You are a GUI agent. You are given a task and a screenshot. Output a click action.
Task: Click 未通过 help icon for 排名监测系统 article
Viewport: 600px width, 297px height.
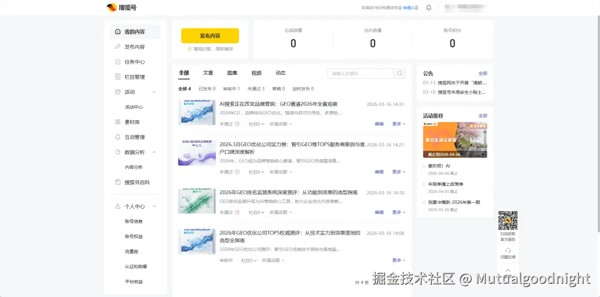[237, 212]
